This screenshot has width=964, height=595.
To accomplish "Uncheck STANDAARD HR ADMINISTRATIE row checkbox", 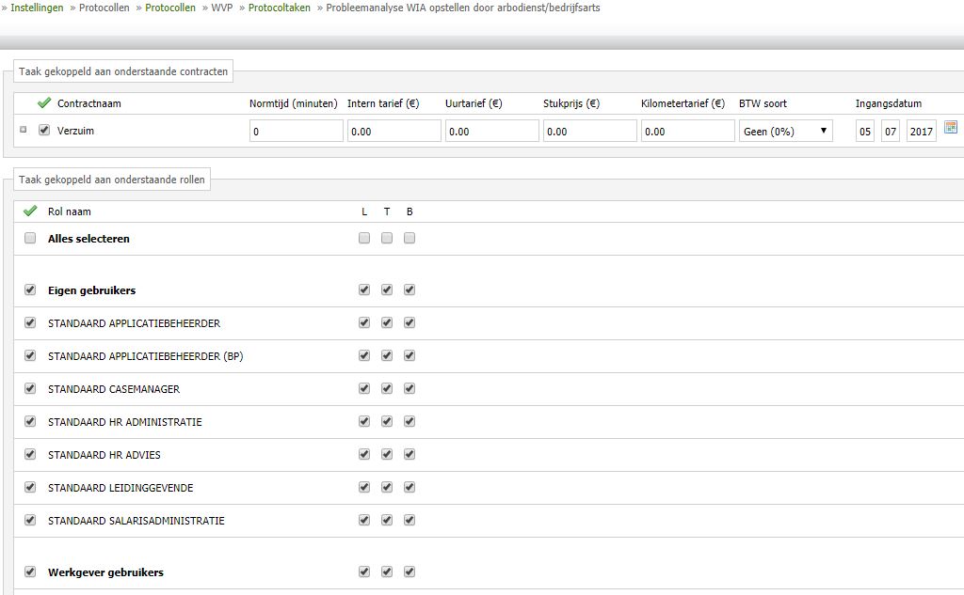I will (30, 421).
